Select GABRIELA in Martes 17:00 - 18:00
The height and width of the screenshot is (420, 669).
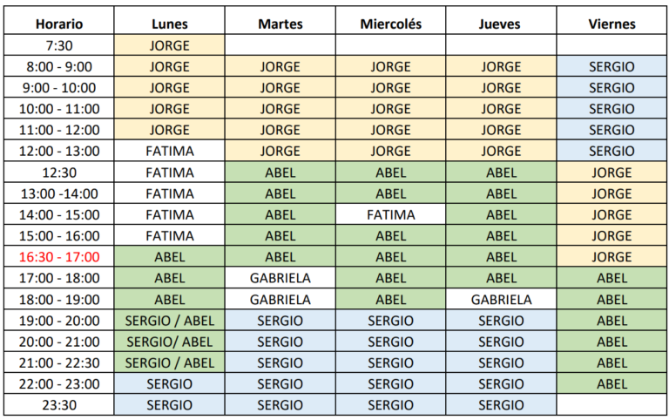(280, 278)
